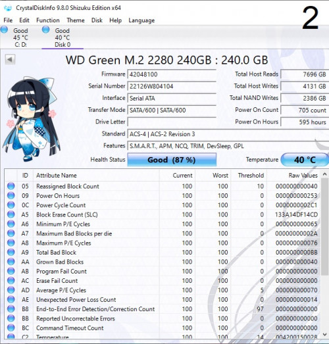Open the Language menu
329x344 pixels.
coord(141,20)
